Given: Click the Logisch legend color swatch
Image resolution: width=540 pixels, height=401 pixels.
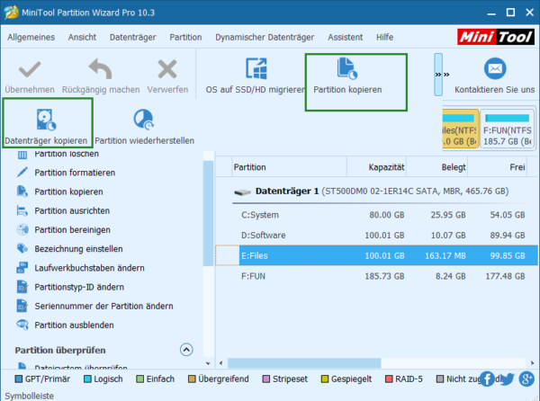Looking at the screenshot, I should click(x=87, y=379).
